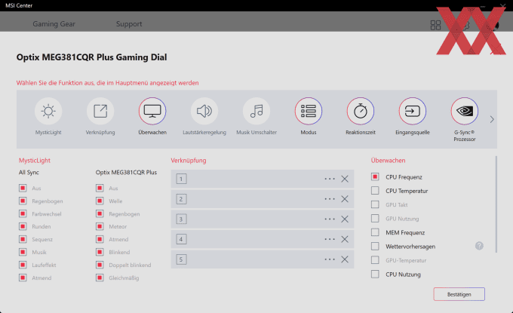The height and width of the screenshot is (313, 513).
Task: Toggle All Sync Runden checkbox
Action: coord(23,226)
